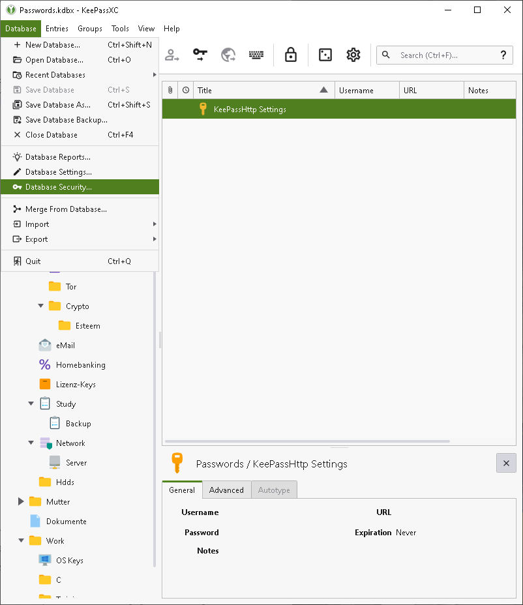The height and width of the screenshot is (605, 523).
Task: Open the View menu
Action: pyautogui.click(x=146, y=29)
